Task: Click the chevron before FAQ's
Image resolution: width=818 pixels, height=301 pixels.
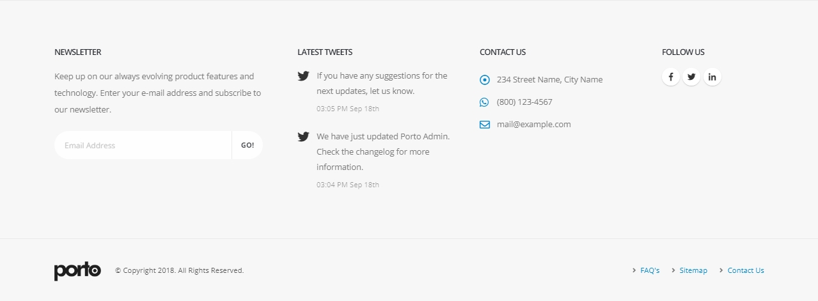Action: 634,270
